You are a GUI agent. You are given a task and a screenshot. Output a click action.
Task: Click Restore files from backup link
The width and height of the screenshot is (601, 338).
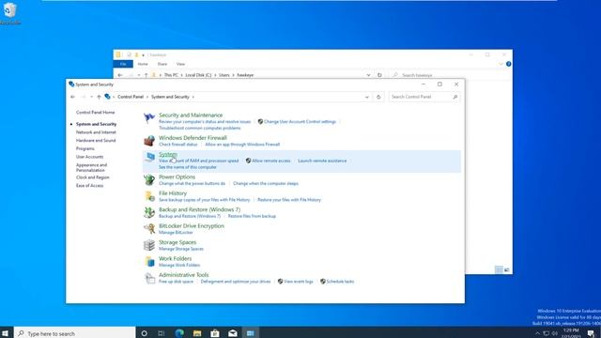click(252, 216)
